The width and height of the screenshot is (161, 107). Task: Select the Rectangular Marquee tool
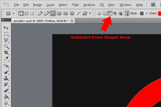tap(6, 34)
